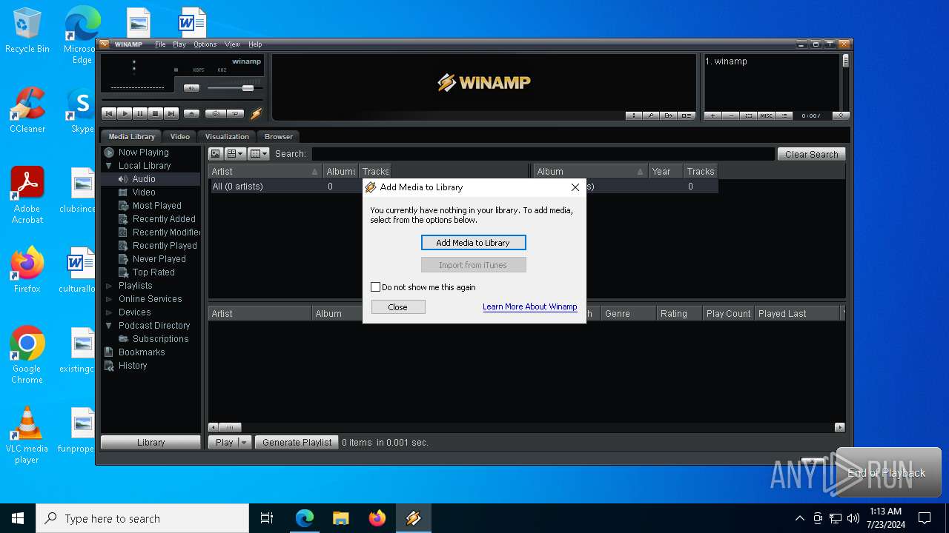The image size is (949, 533).
Task: Close the Add Media dialog via Close
Action: pos(397,307)
